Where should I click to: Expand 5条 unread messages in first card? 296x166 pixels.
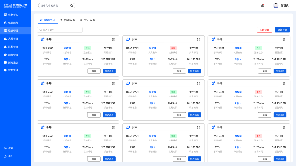click(67, 59)
